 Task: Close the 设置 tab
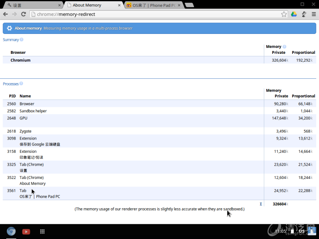(59, 5)
